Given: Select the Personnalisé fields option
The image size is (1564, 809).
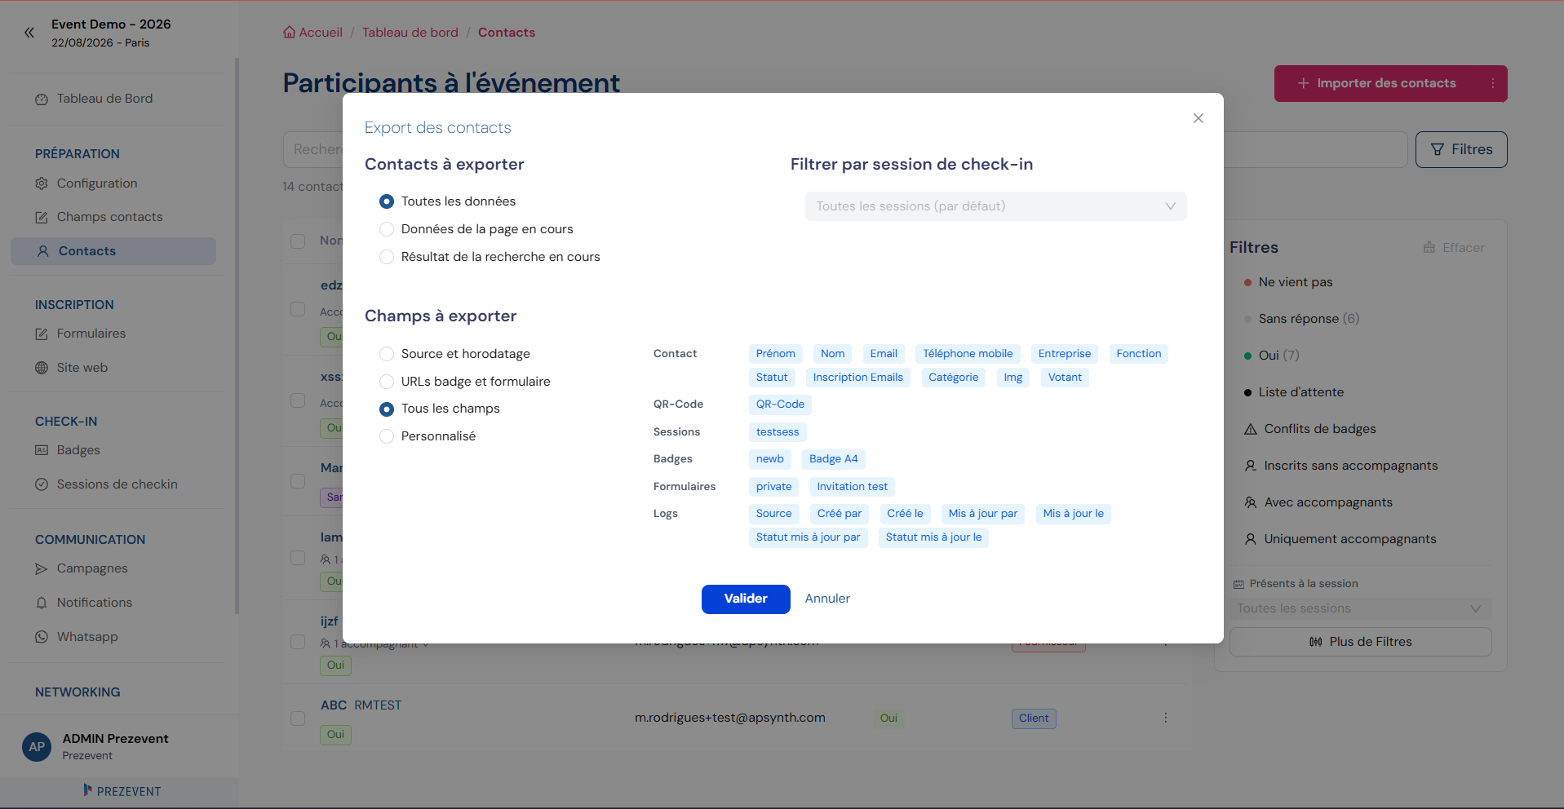Looking at the screenshot, I should [387, 436].
